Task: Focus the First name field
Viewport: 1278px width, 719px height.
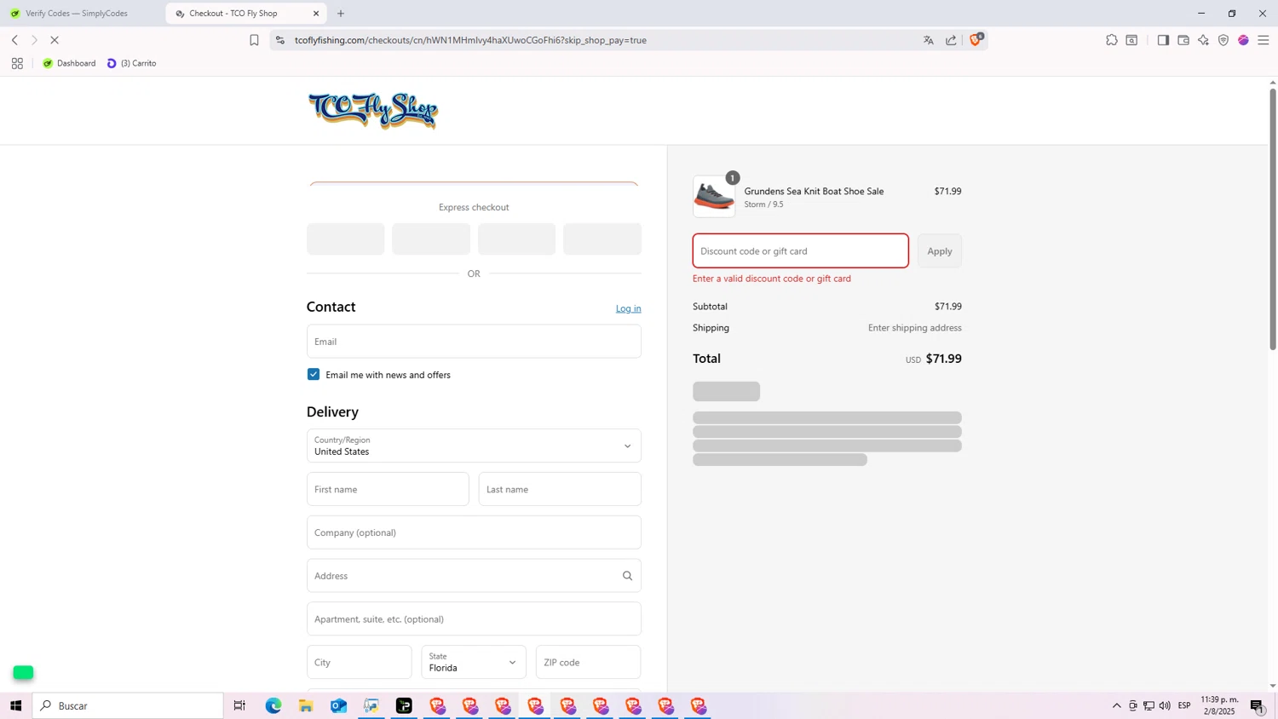Action: pos(388,489)
